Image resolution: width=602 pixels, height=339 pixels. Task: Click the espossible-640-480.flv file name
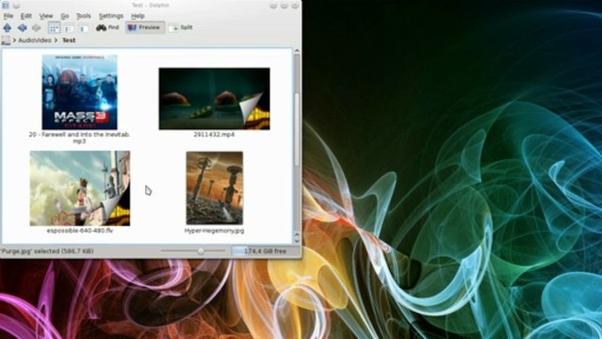point(80,231)
